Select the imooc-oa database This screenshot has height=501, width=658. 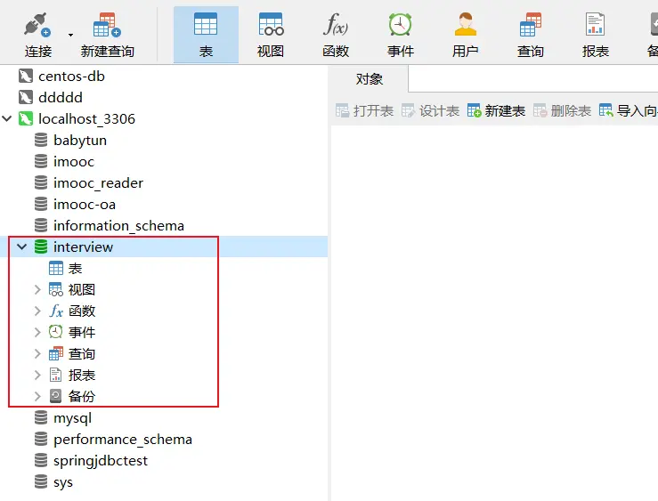pyautogui.click(x=85, y=205)
